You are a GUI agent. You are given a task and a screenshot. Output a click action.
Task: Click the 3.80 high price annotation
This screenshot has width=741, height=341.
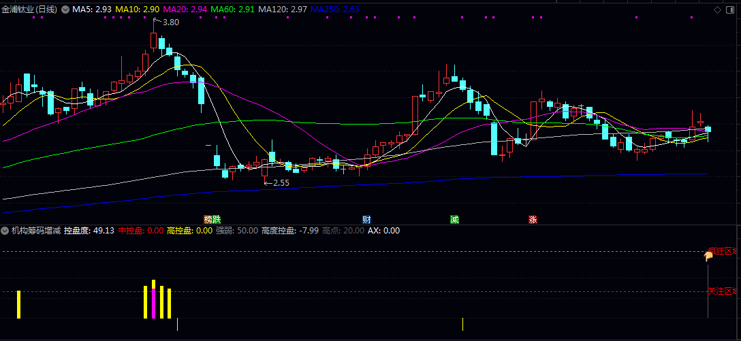click(x=170, y=22)
